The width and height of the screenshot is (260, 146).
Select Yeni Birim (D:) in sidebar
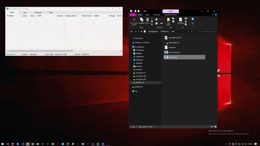click(141, 76)
